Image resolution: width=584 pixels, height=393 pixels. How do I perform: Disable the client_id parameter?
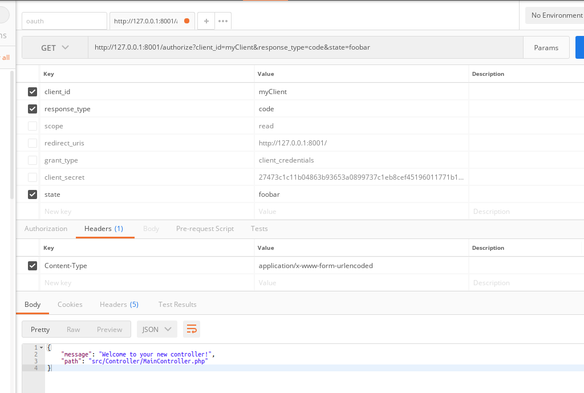click(x=33, y=91)
